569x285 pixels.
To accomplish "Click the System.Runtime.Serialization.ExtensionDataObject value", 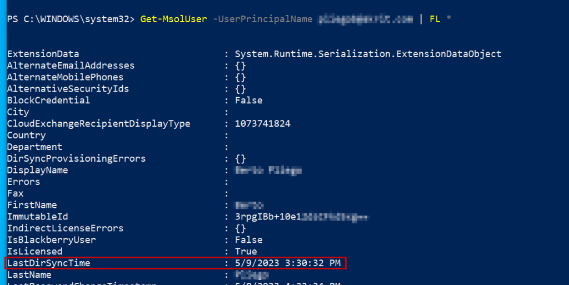I will 368,54.
